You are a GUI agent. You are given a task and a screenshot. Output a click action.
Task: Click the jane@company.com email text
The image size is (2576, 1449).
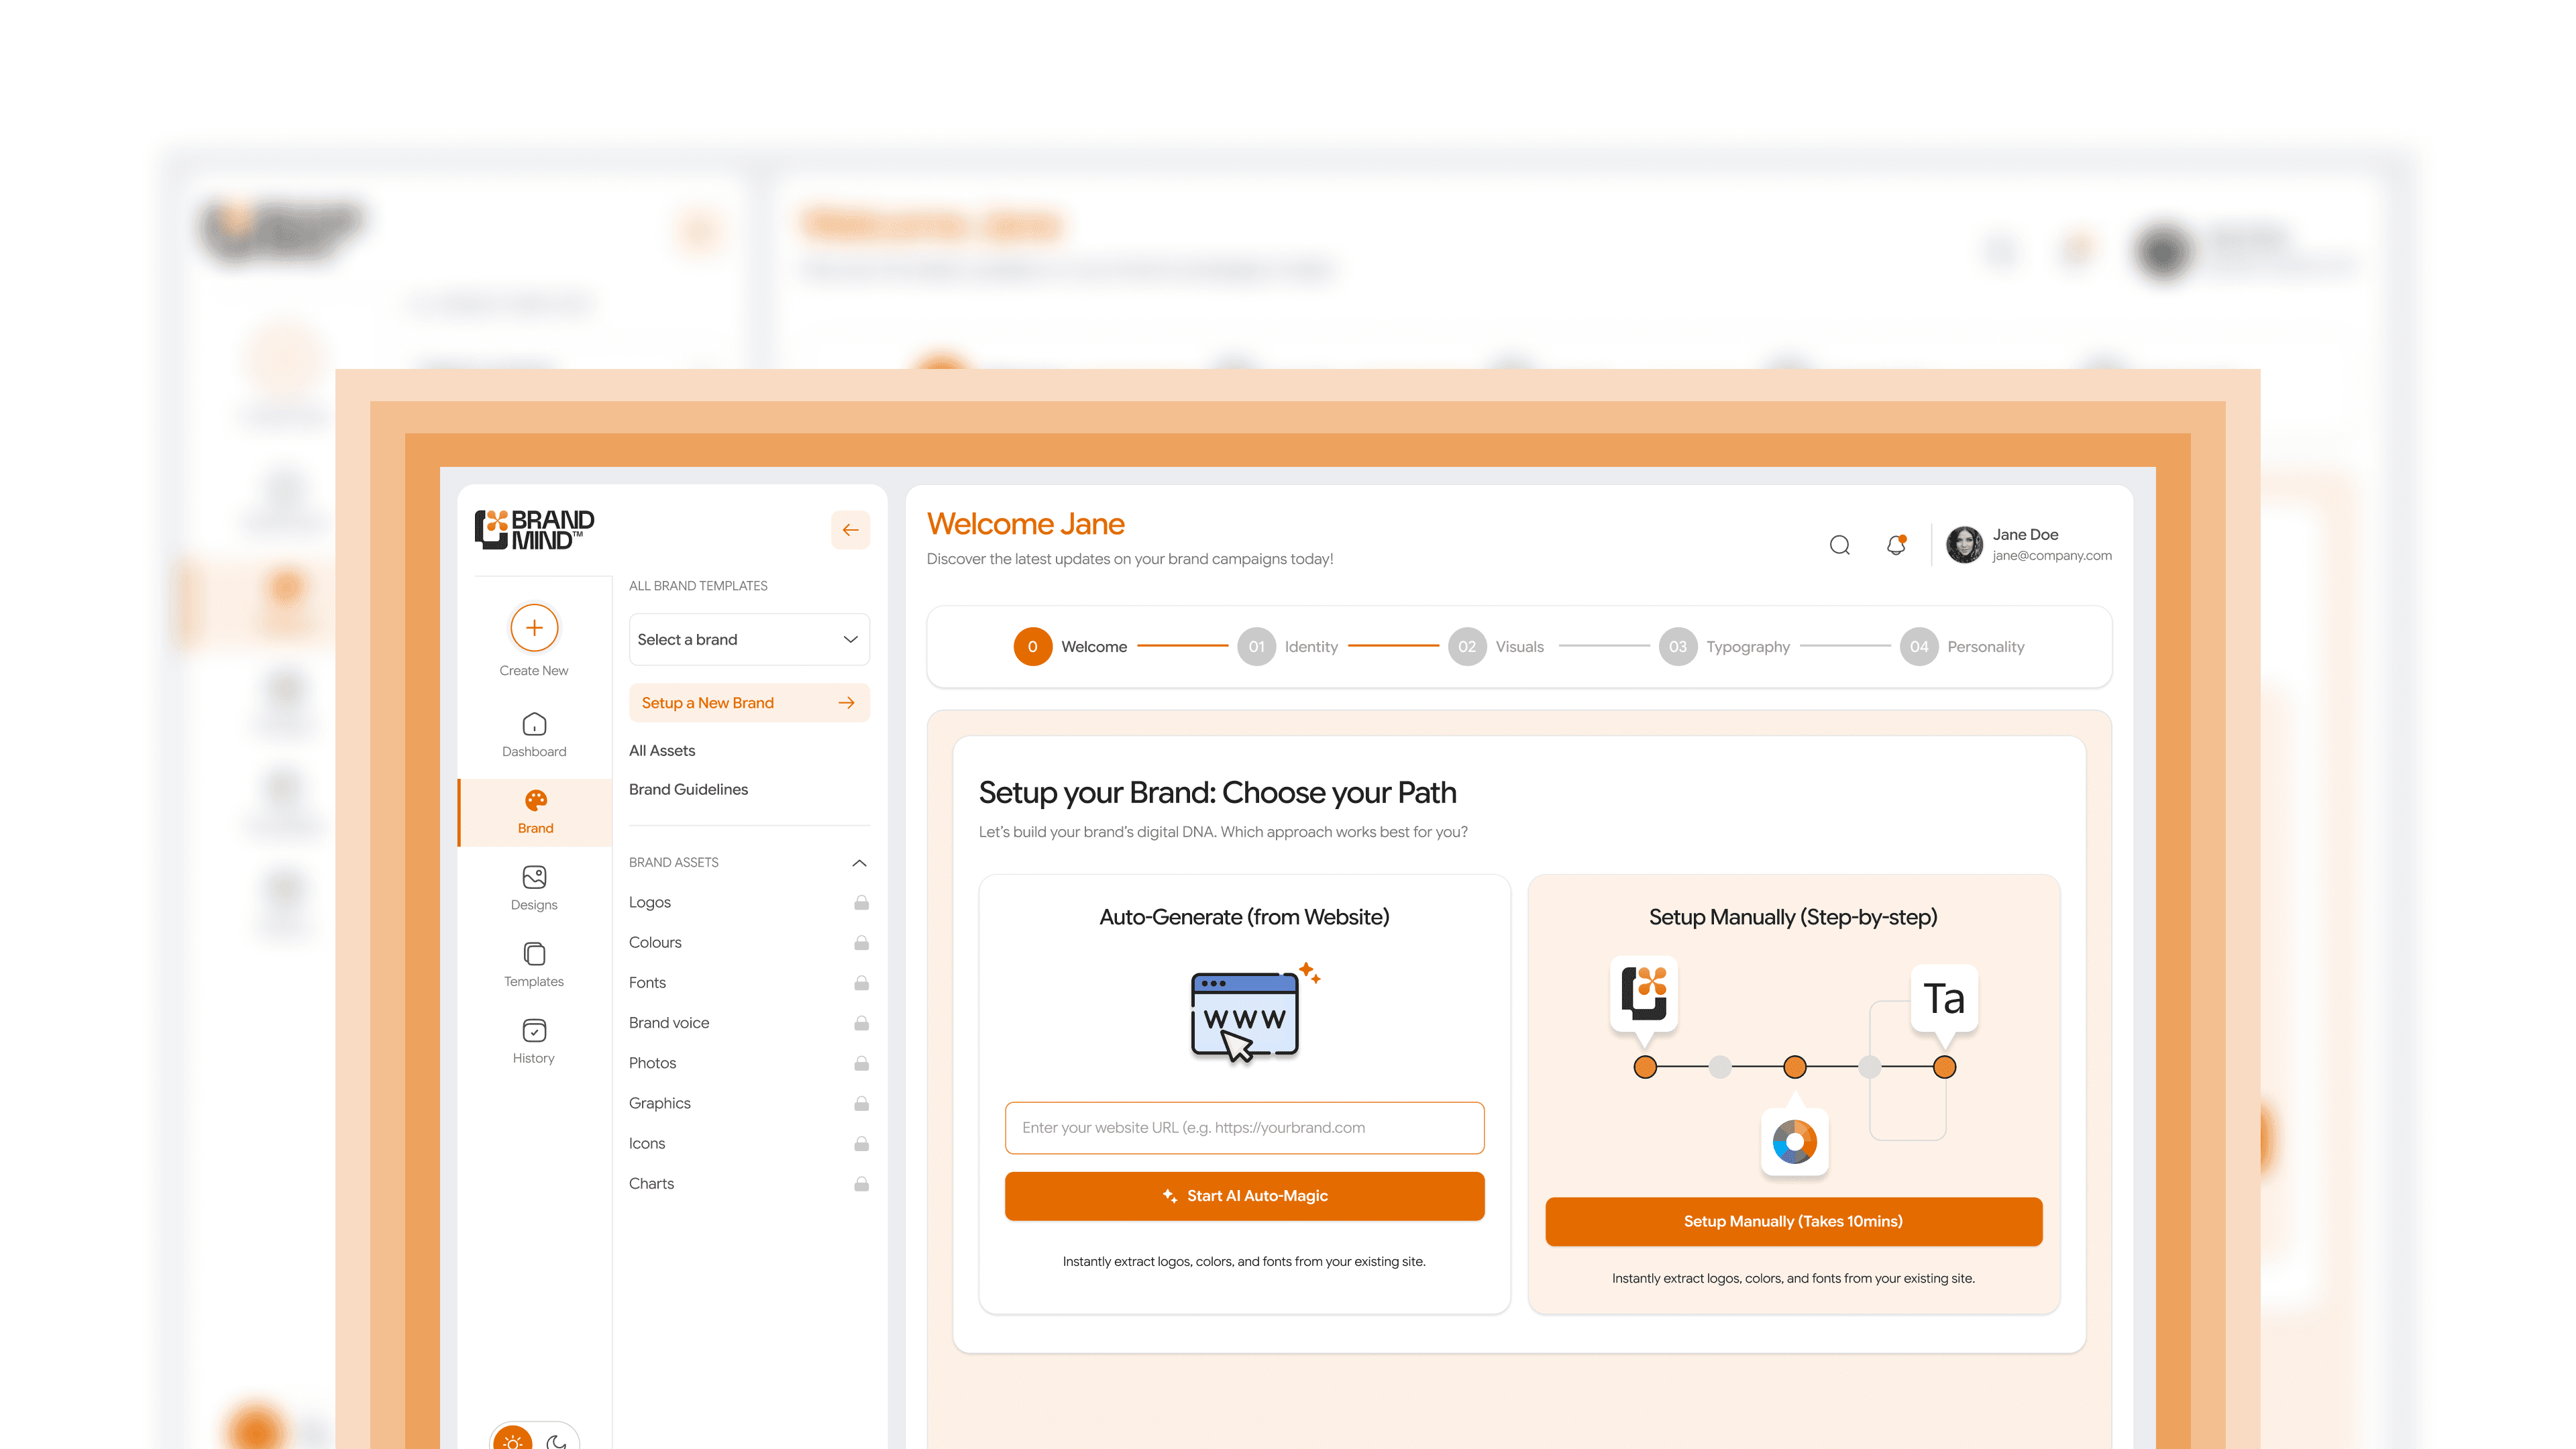click(x=2052, y=556)
